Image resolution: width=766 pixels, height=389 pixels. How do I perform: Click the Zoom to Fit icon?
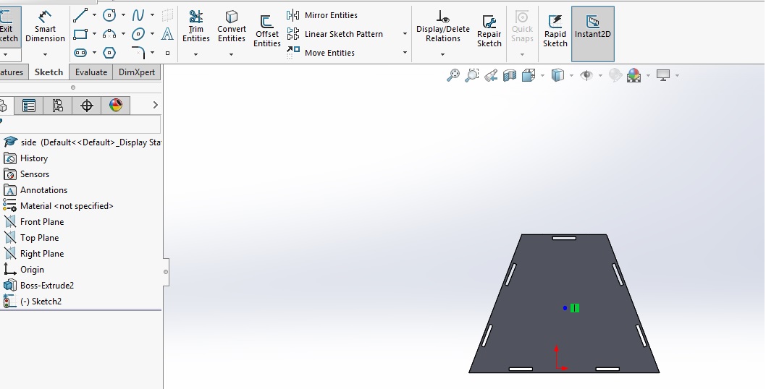tap(453, 75)
